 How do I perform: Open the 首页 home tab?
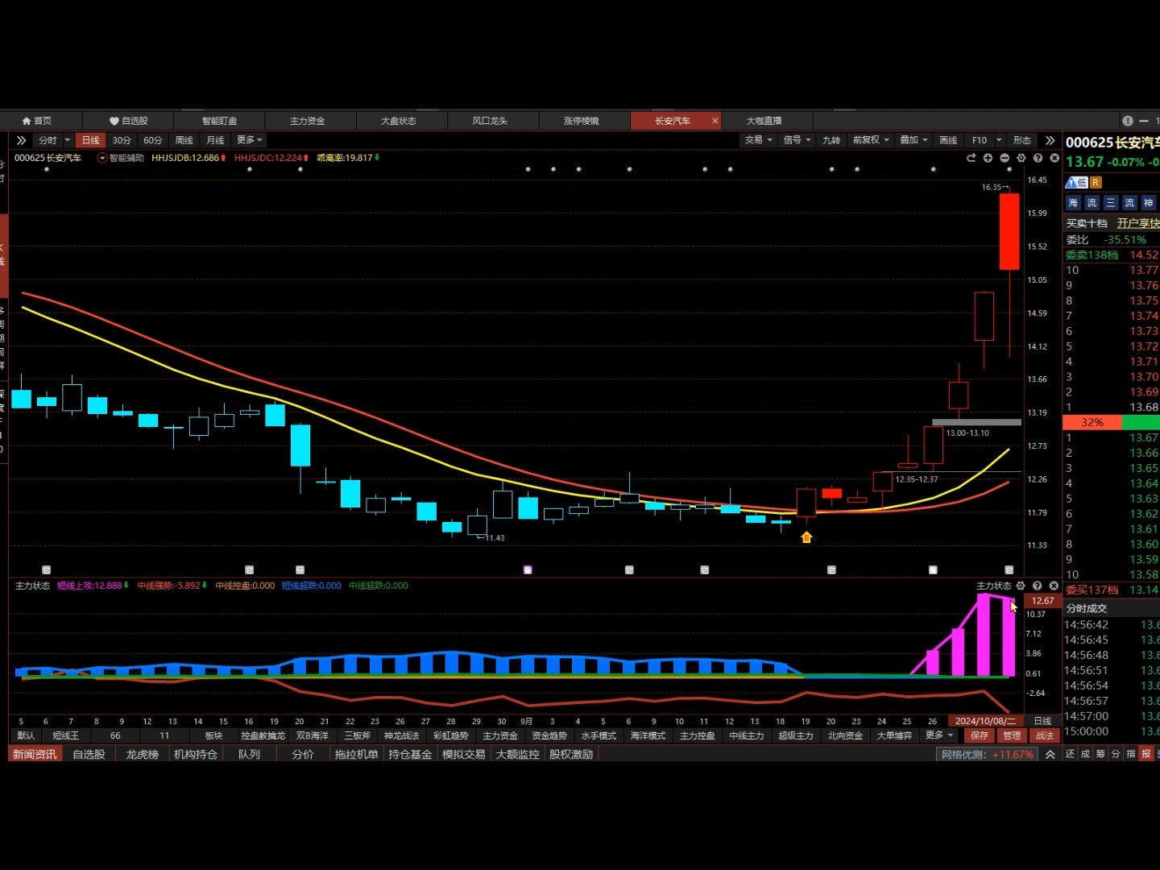pos(37,121)
